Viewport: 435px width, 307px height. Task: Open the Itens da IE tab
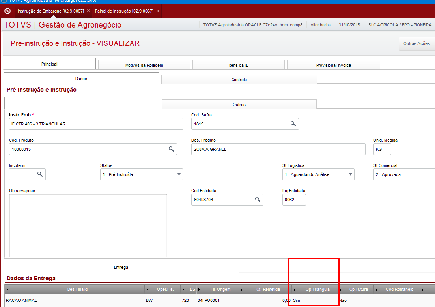tap(239, 65)
